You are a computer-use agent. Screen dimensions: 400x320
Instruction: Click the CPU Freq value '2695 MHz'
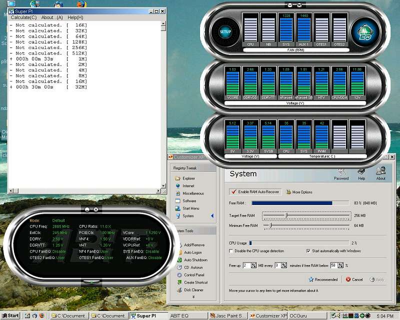point(60,226)
